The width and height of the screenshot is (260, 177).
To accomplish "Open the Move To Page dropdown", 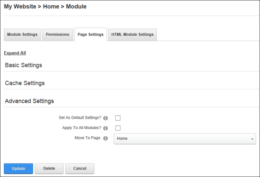I will coord(185,139).
